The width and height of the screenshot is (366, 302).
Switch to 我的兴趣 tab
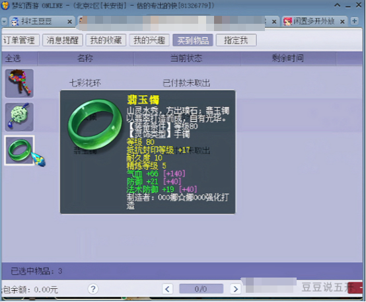coord(149,40)
